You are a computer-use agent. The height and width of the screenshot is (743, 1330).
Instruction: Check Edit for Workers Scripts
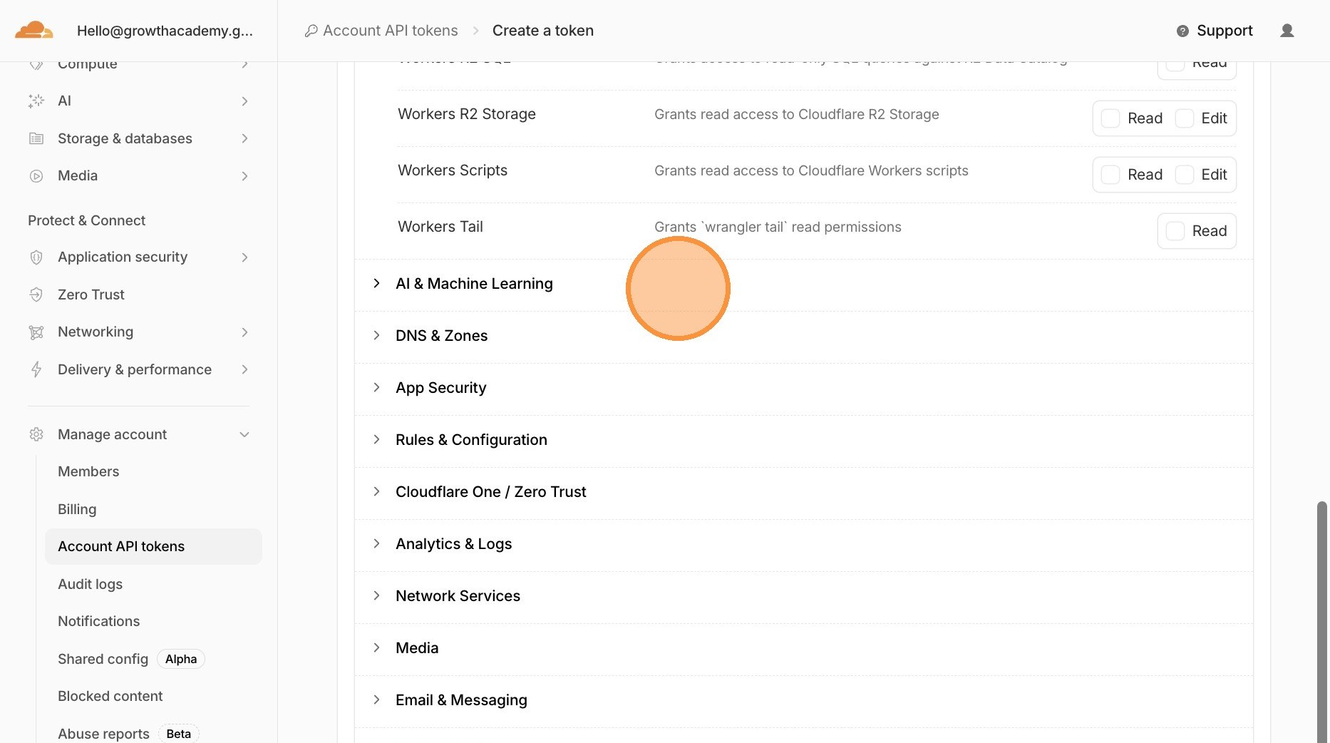(1185, 175)
